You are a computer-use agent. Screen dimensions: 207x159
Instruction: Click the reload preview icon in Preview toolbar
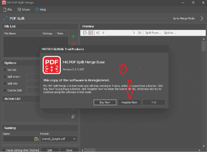click(x=85, y=33)
